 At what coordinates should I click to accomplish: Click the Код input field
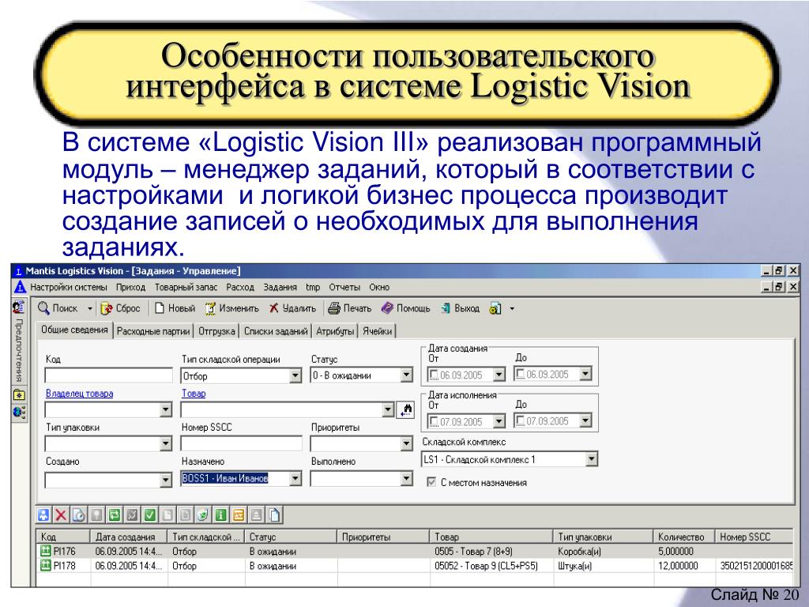[x=109, y=375]
